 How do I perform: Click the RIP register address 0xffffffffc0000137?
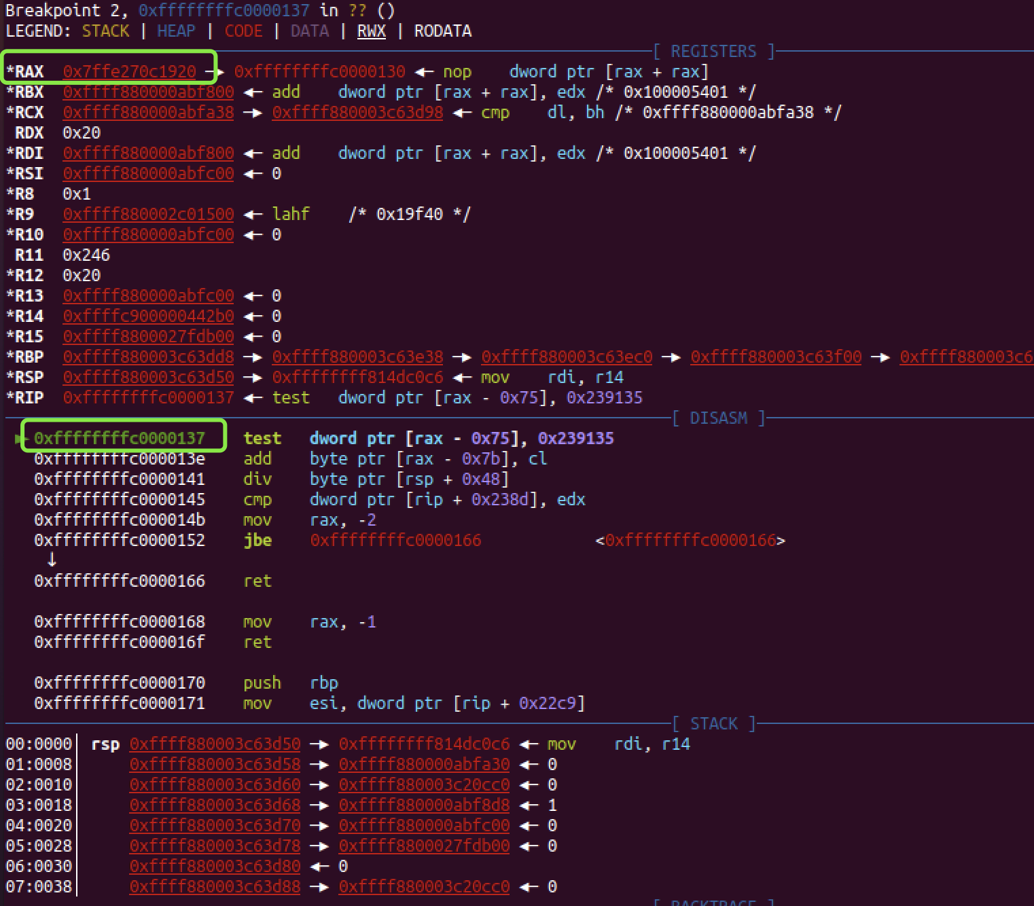pyautogui.click(x=148, y=398)
